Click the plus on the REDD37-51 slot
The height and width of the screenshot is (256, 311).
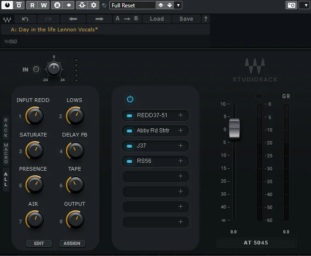click(x=180, y=115)
